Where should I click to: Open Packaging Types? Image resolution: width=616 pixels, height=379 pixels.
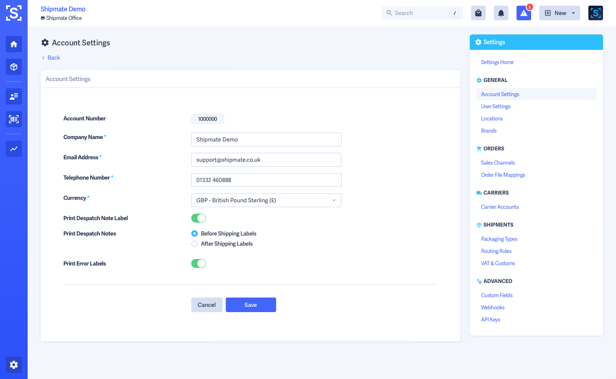point(499,239)
